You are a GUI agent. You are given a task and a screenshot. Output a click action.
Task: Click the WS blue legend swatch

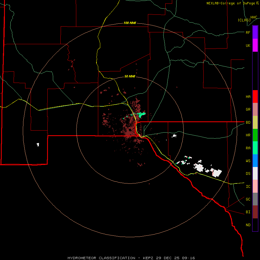click(x=255, y=161)
